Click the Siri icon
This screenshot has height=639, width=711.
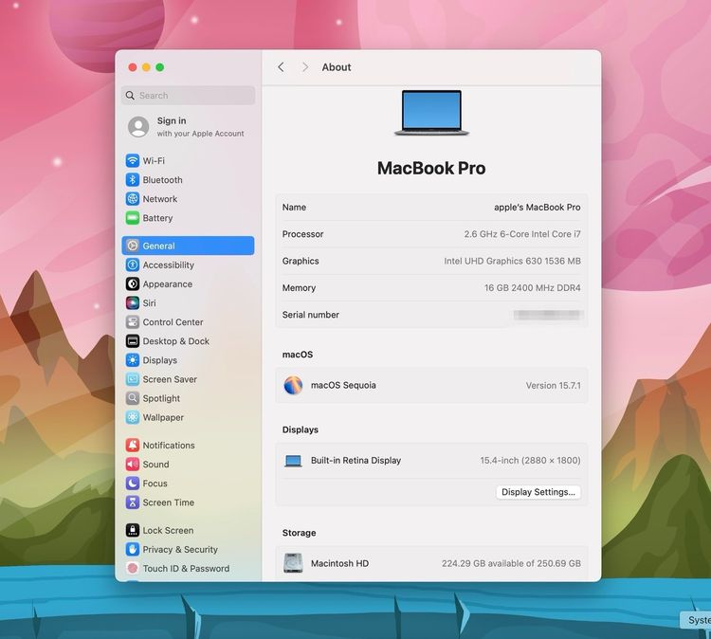[133, 303]
